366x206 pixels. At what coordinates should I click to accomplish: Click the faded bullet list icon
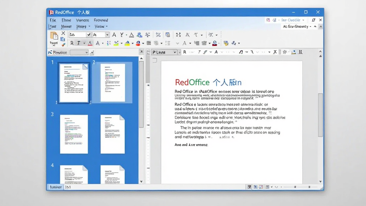(x=168, y=43)
